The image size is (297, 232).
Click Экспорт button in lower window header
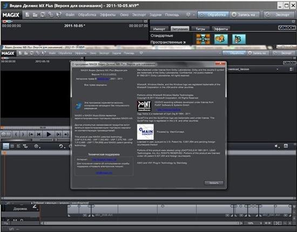point(283,54)
